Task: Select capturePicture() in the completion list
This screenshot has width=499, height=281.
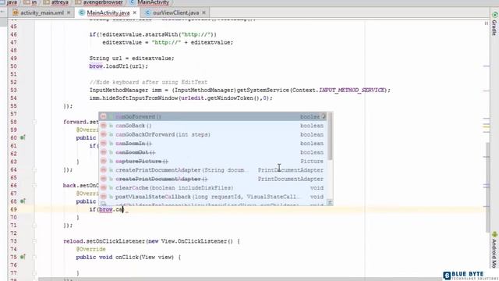Action: pos(213,162)
